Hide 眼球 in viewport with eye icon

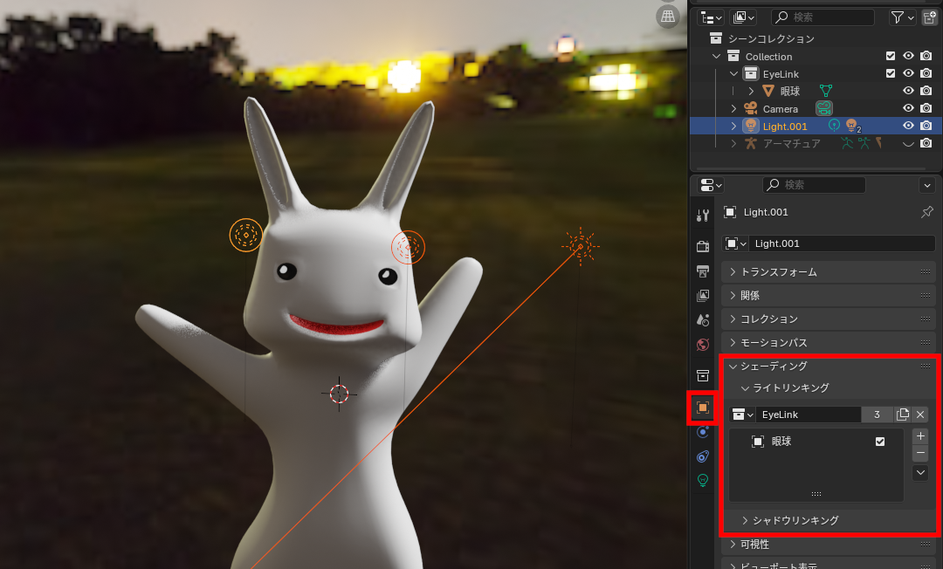point(908,91)
